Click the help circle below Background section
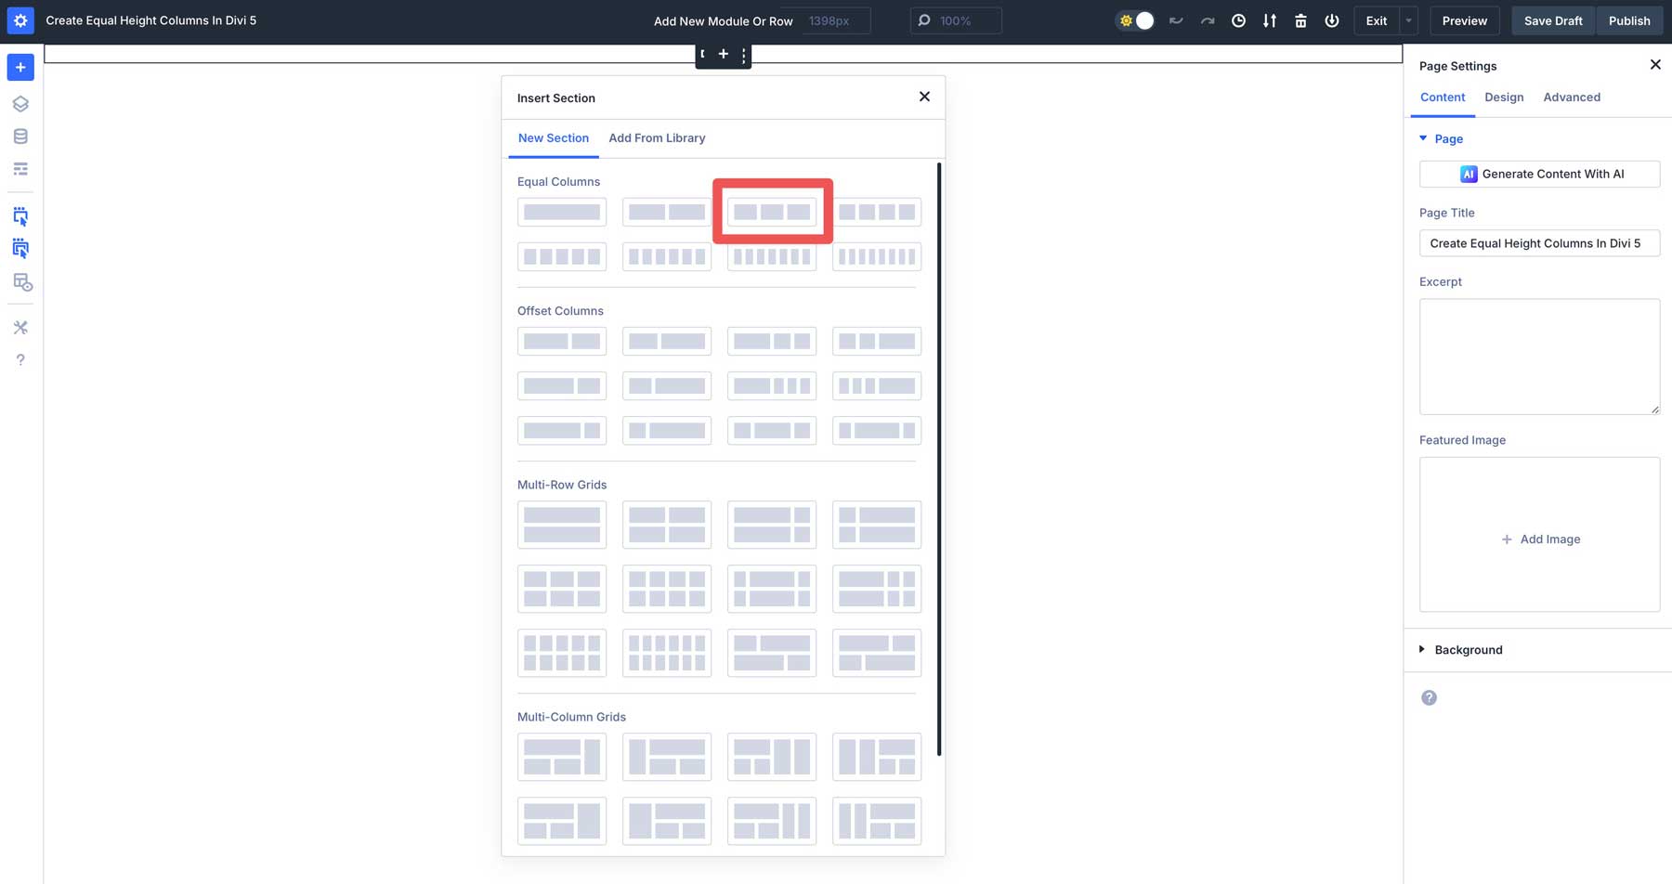The image size is (1672, 884). [1429, 696]
